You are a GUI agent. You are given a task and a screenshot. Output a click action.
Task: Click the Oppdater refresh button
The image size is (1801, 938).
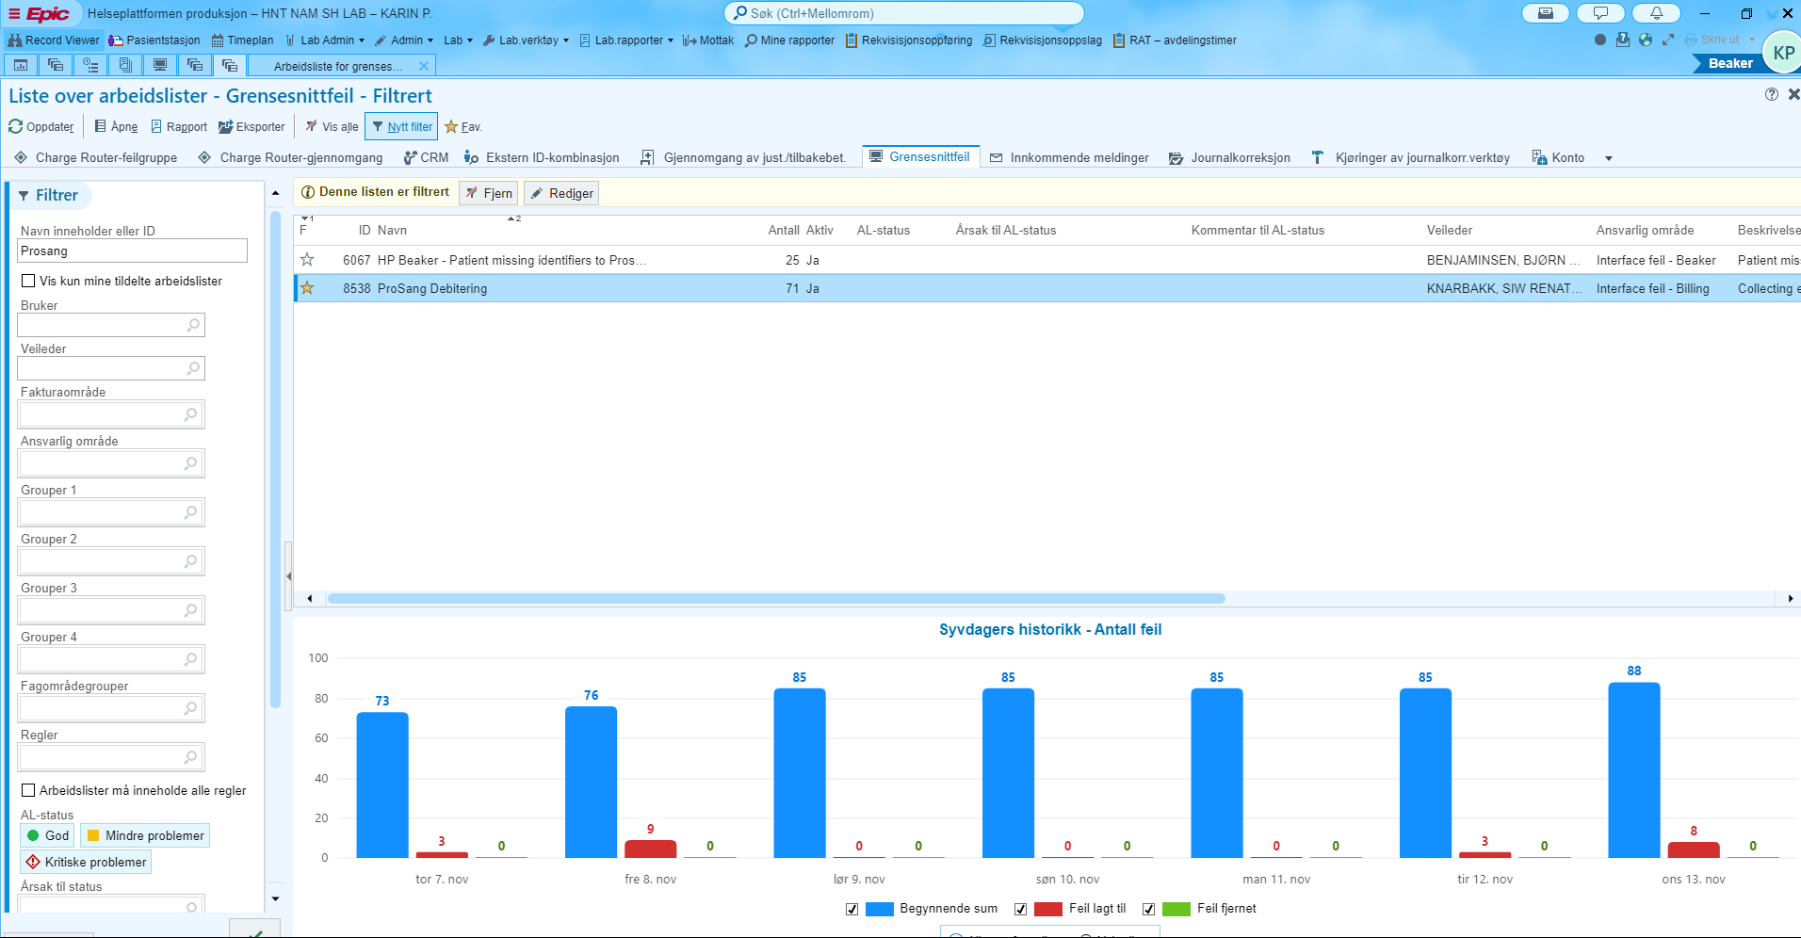tap(41, 126)
